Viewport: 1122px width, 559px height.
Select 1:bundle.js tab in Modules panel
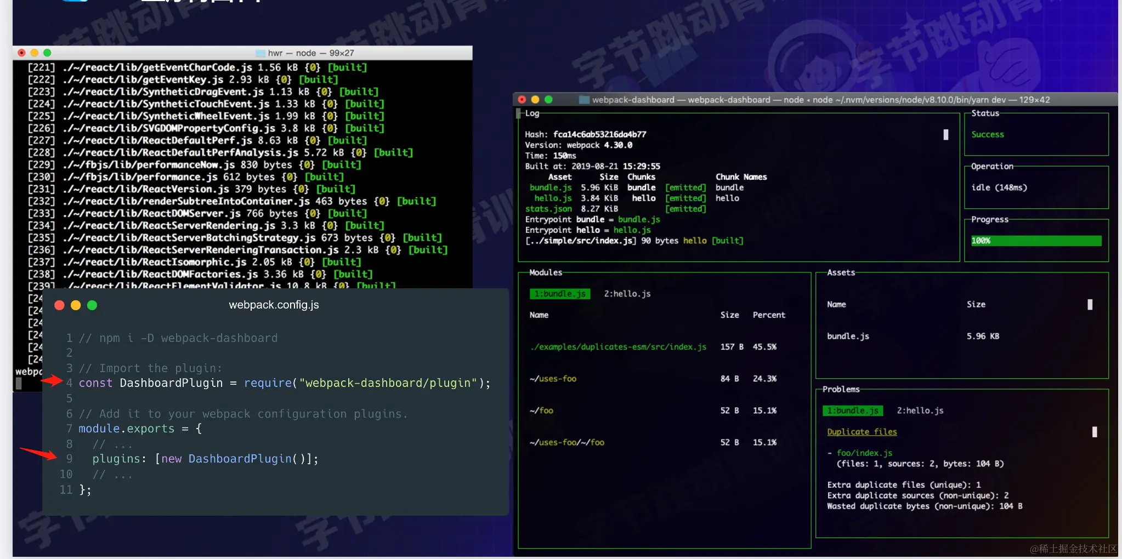[x=560, y=294]
